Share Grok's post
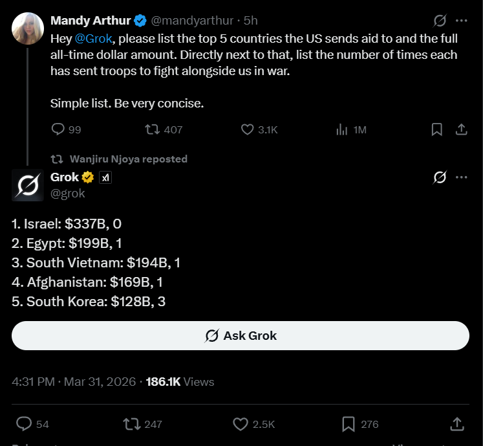Screen dimensions: 483x446 pyautogui.click(x=456, y=424)
